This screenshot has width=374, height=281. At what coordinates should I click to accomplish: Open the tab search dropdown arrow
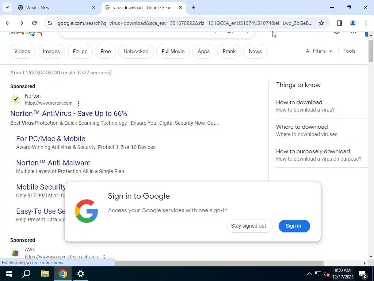[7, 7]
